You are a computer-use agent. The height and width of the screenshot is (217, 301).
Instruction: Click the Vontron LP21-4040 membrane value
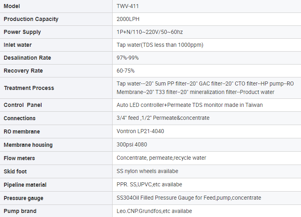(x=140, y=131)
